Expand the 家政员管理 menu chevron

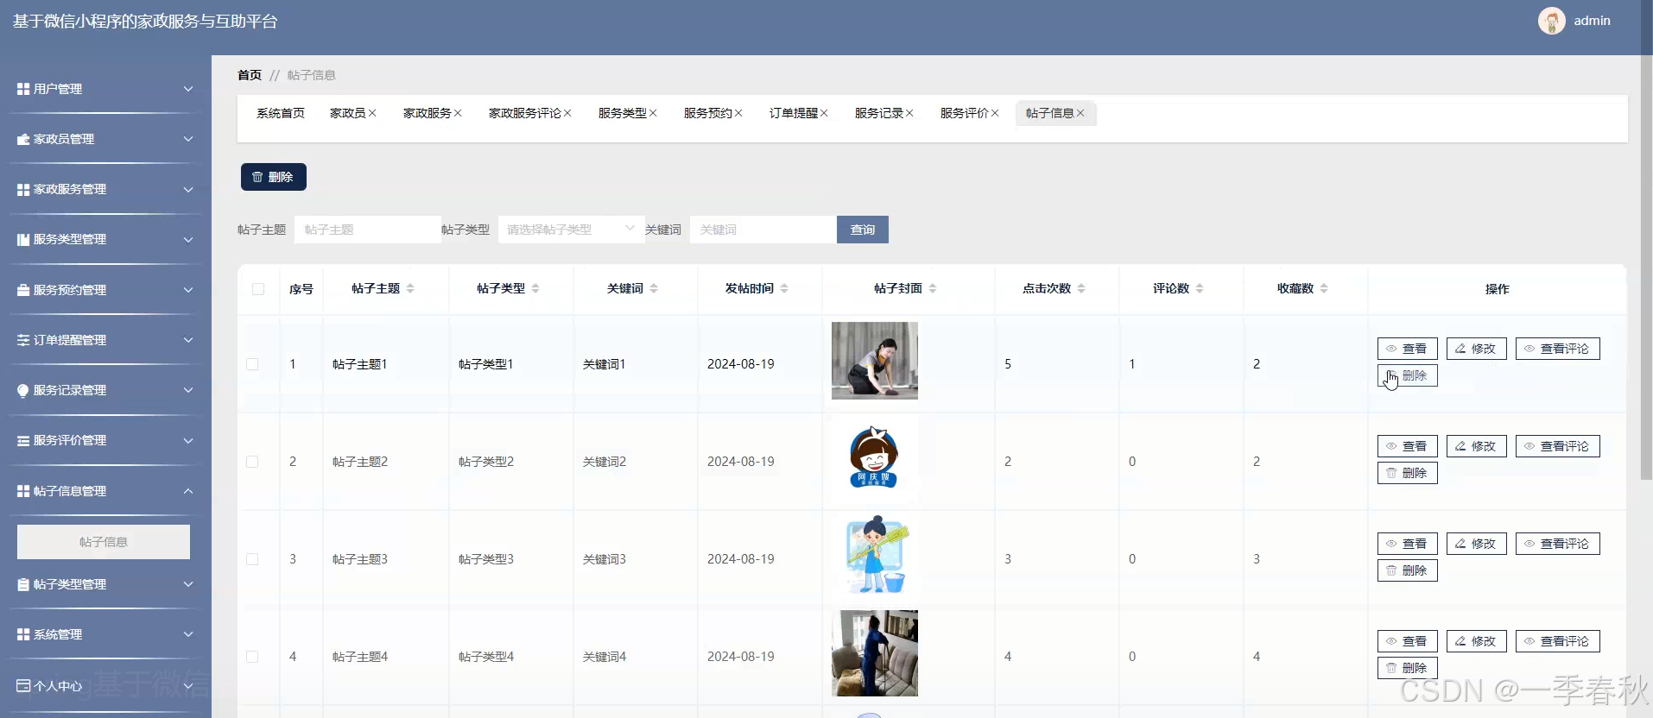(x=188, y=139)
